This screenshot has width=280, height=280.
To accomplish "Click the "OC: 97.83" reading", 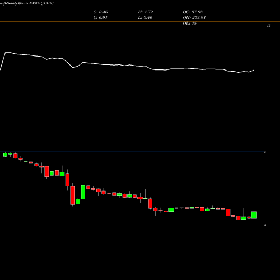I will pos(193,12).
